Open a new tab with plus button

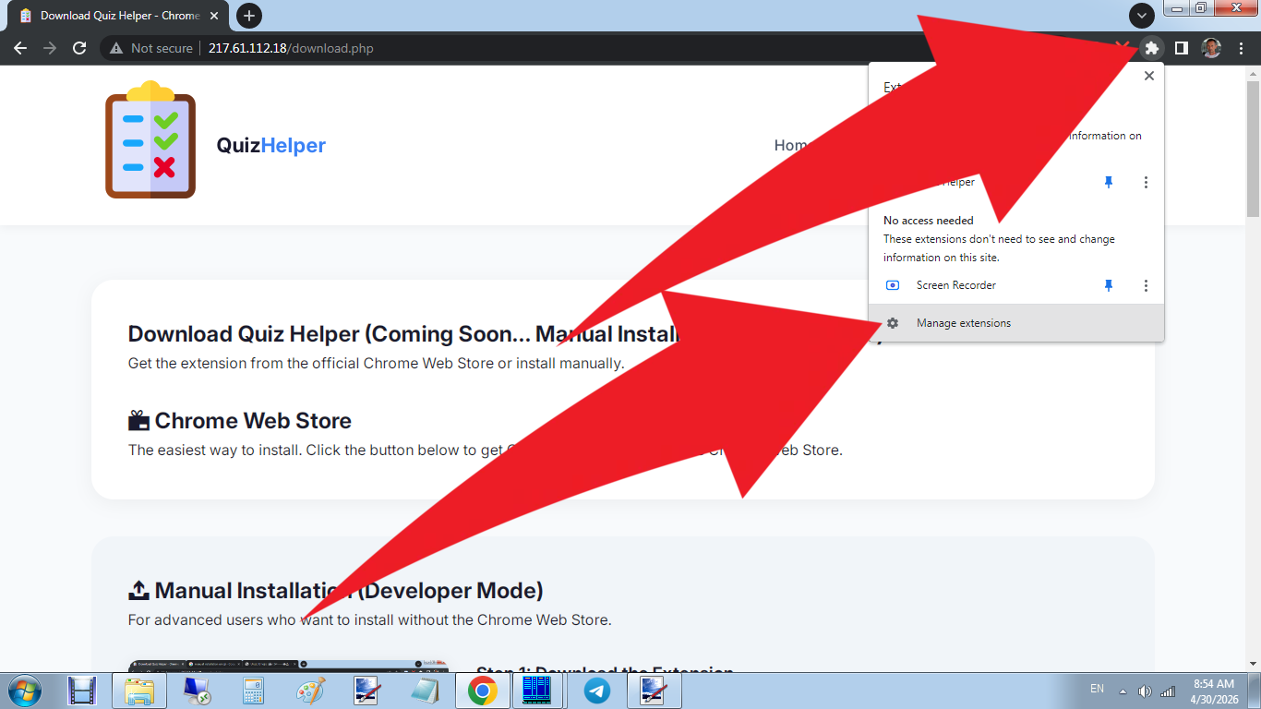(x=248, y=16)
